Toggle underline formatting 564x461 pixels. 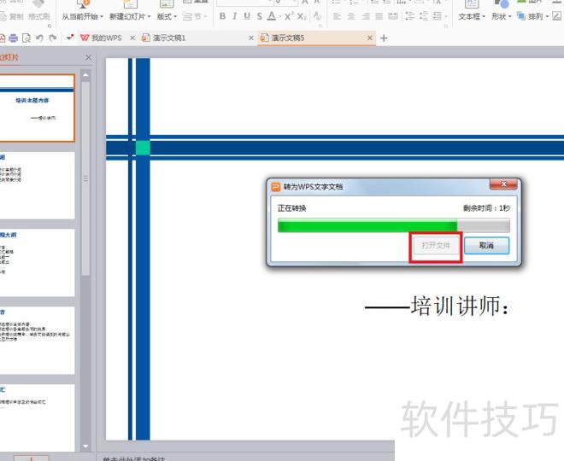[x=247, y=16]
